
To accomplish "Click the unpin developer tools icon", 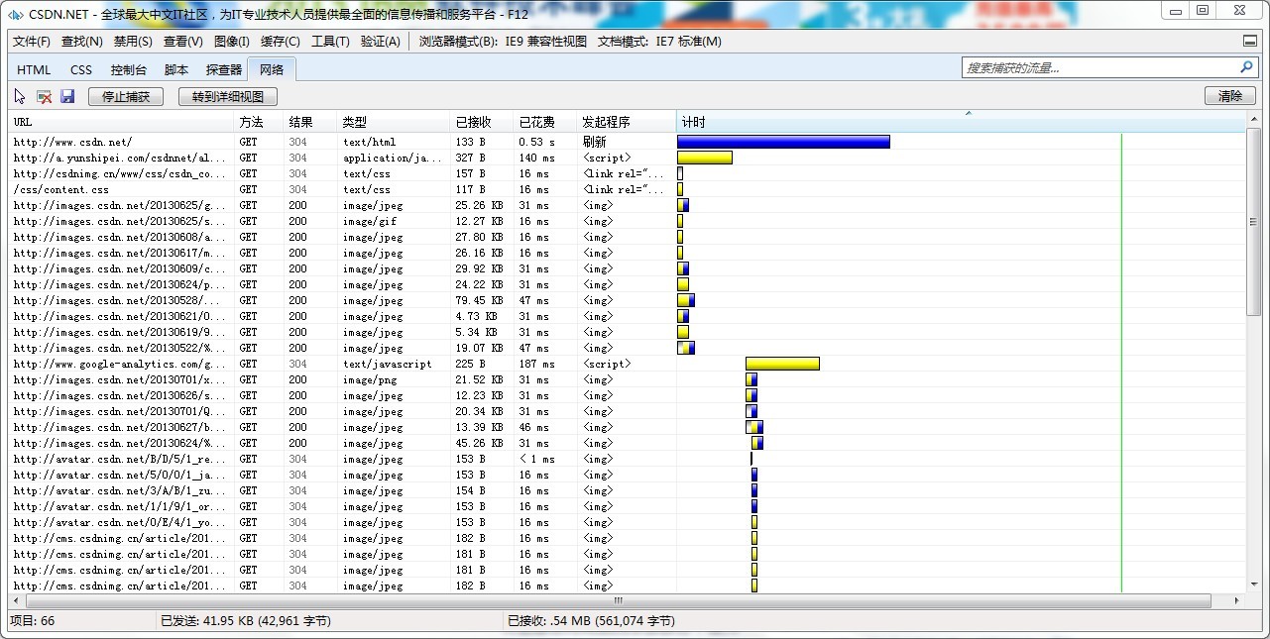I will pos(1250,42).
